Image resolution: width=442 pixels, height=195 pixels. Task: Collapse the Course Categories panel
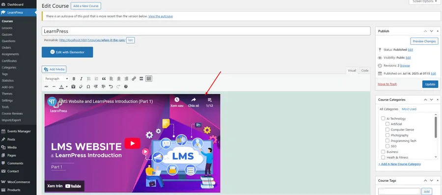[x=438, y=100]
